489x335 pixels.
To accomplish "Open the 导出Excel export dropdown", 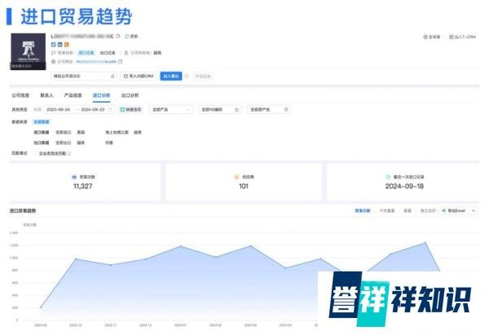I will pos(458,211).
